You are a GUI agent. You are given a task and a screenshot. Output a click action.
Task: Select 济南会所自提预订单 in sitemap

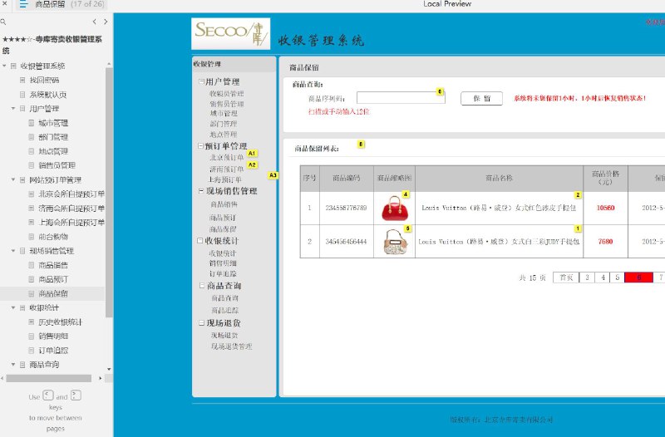coord(71,209)
